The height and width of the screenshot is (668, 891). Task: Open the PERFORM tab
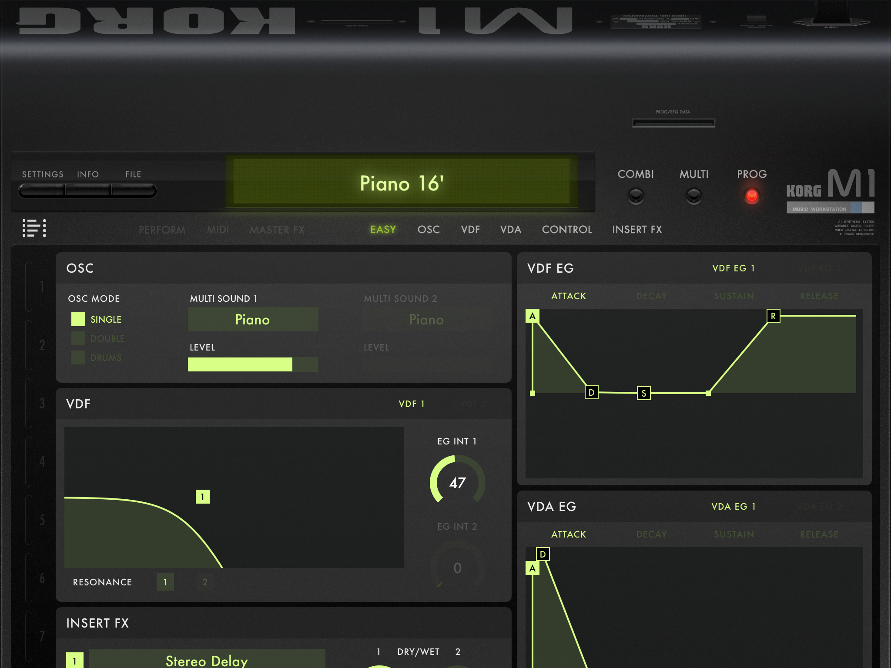click(162, 230)
